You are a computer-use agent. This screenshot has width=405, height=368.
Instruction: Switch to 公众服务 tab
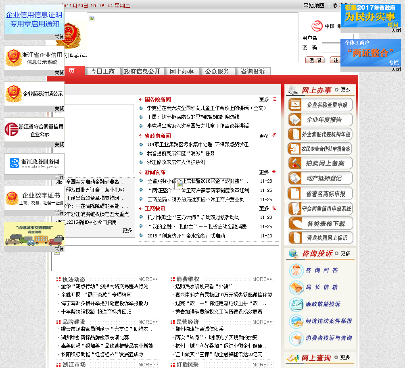[217, 71]
